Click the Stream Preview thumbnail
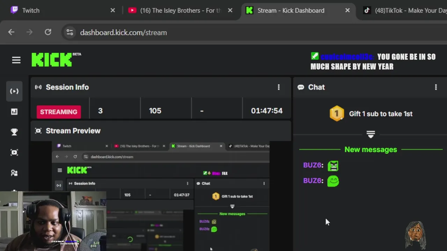The height and width of the screenshot is (251, 447). (x=161, y=196)
